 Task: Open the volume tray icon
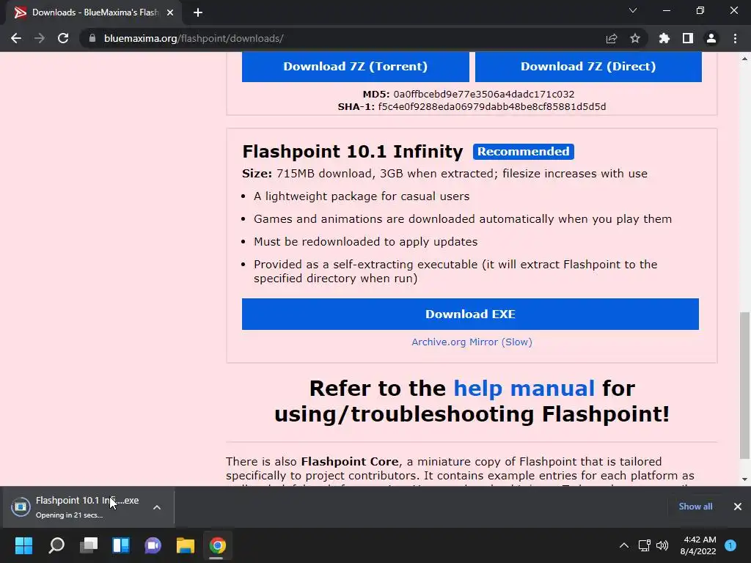(662, 545)
